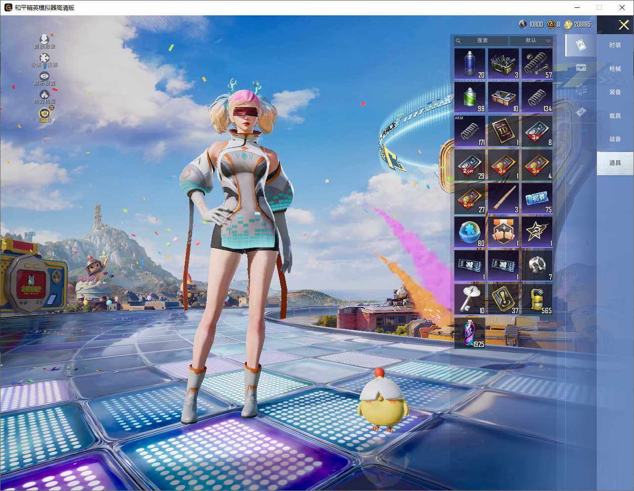Select the yellow gas canister item (565)

[x=537, y=299]
